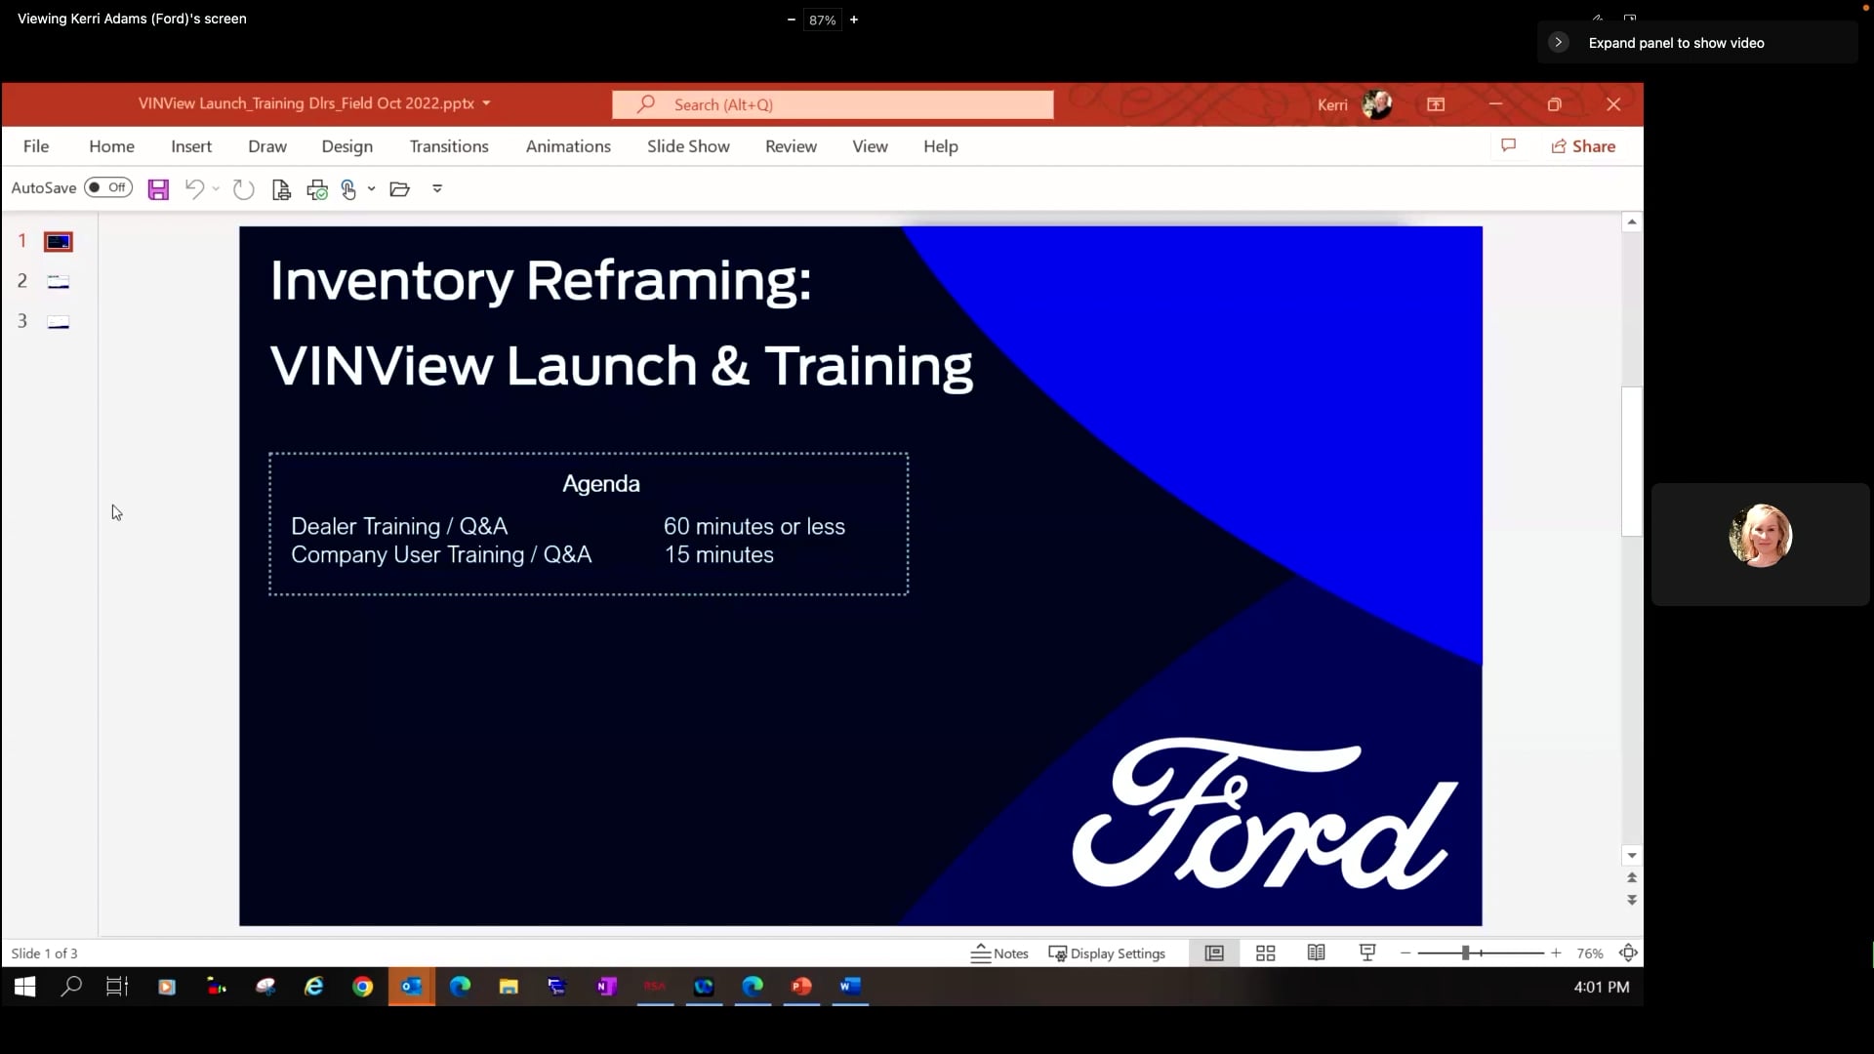This screenshot has width=1874, height=1054.
Task: Open the Slide Show ribbon tab
Action: (x=688, y=146)
